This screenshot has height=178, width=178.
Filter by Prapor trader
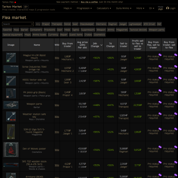[x=46, y=24]
